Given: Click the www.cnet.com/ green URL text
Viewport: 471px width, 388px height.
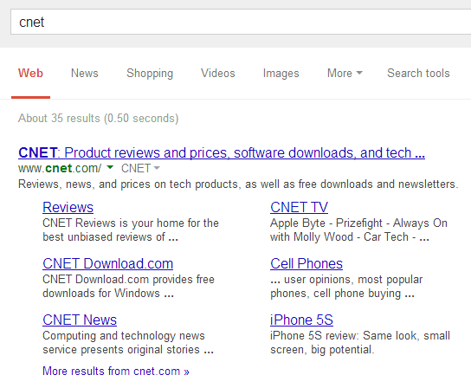Looking at the screenshot, I should (60, 168).
